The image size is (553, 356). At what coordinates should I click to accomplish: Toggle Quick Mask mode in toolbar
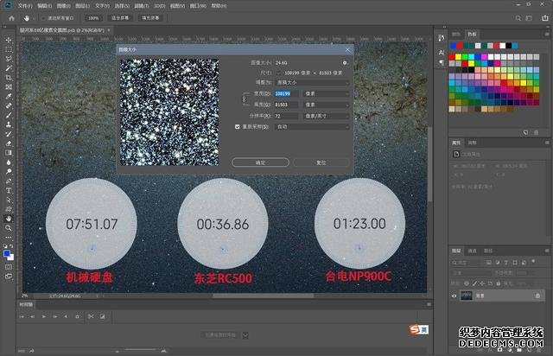pos(9,267)
